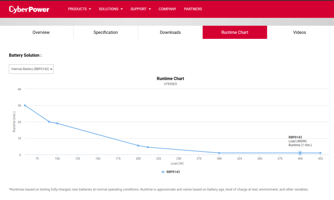Click the runtimes disclaimer footnote
The width and height of the screenshot is (334, 200).
[x=159, y=189]
